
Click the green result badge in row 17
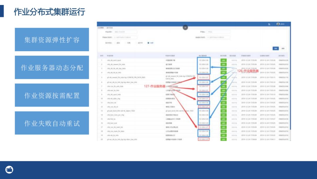(223, 127)
